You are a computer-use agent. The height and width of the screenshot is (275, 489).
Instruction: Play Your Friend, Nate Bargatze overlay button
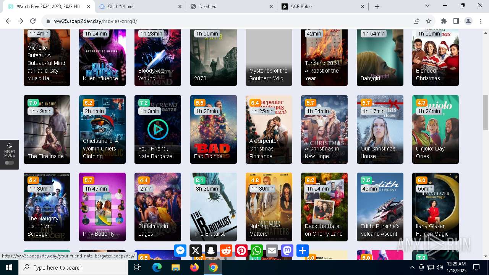158,129
